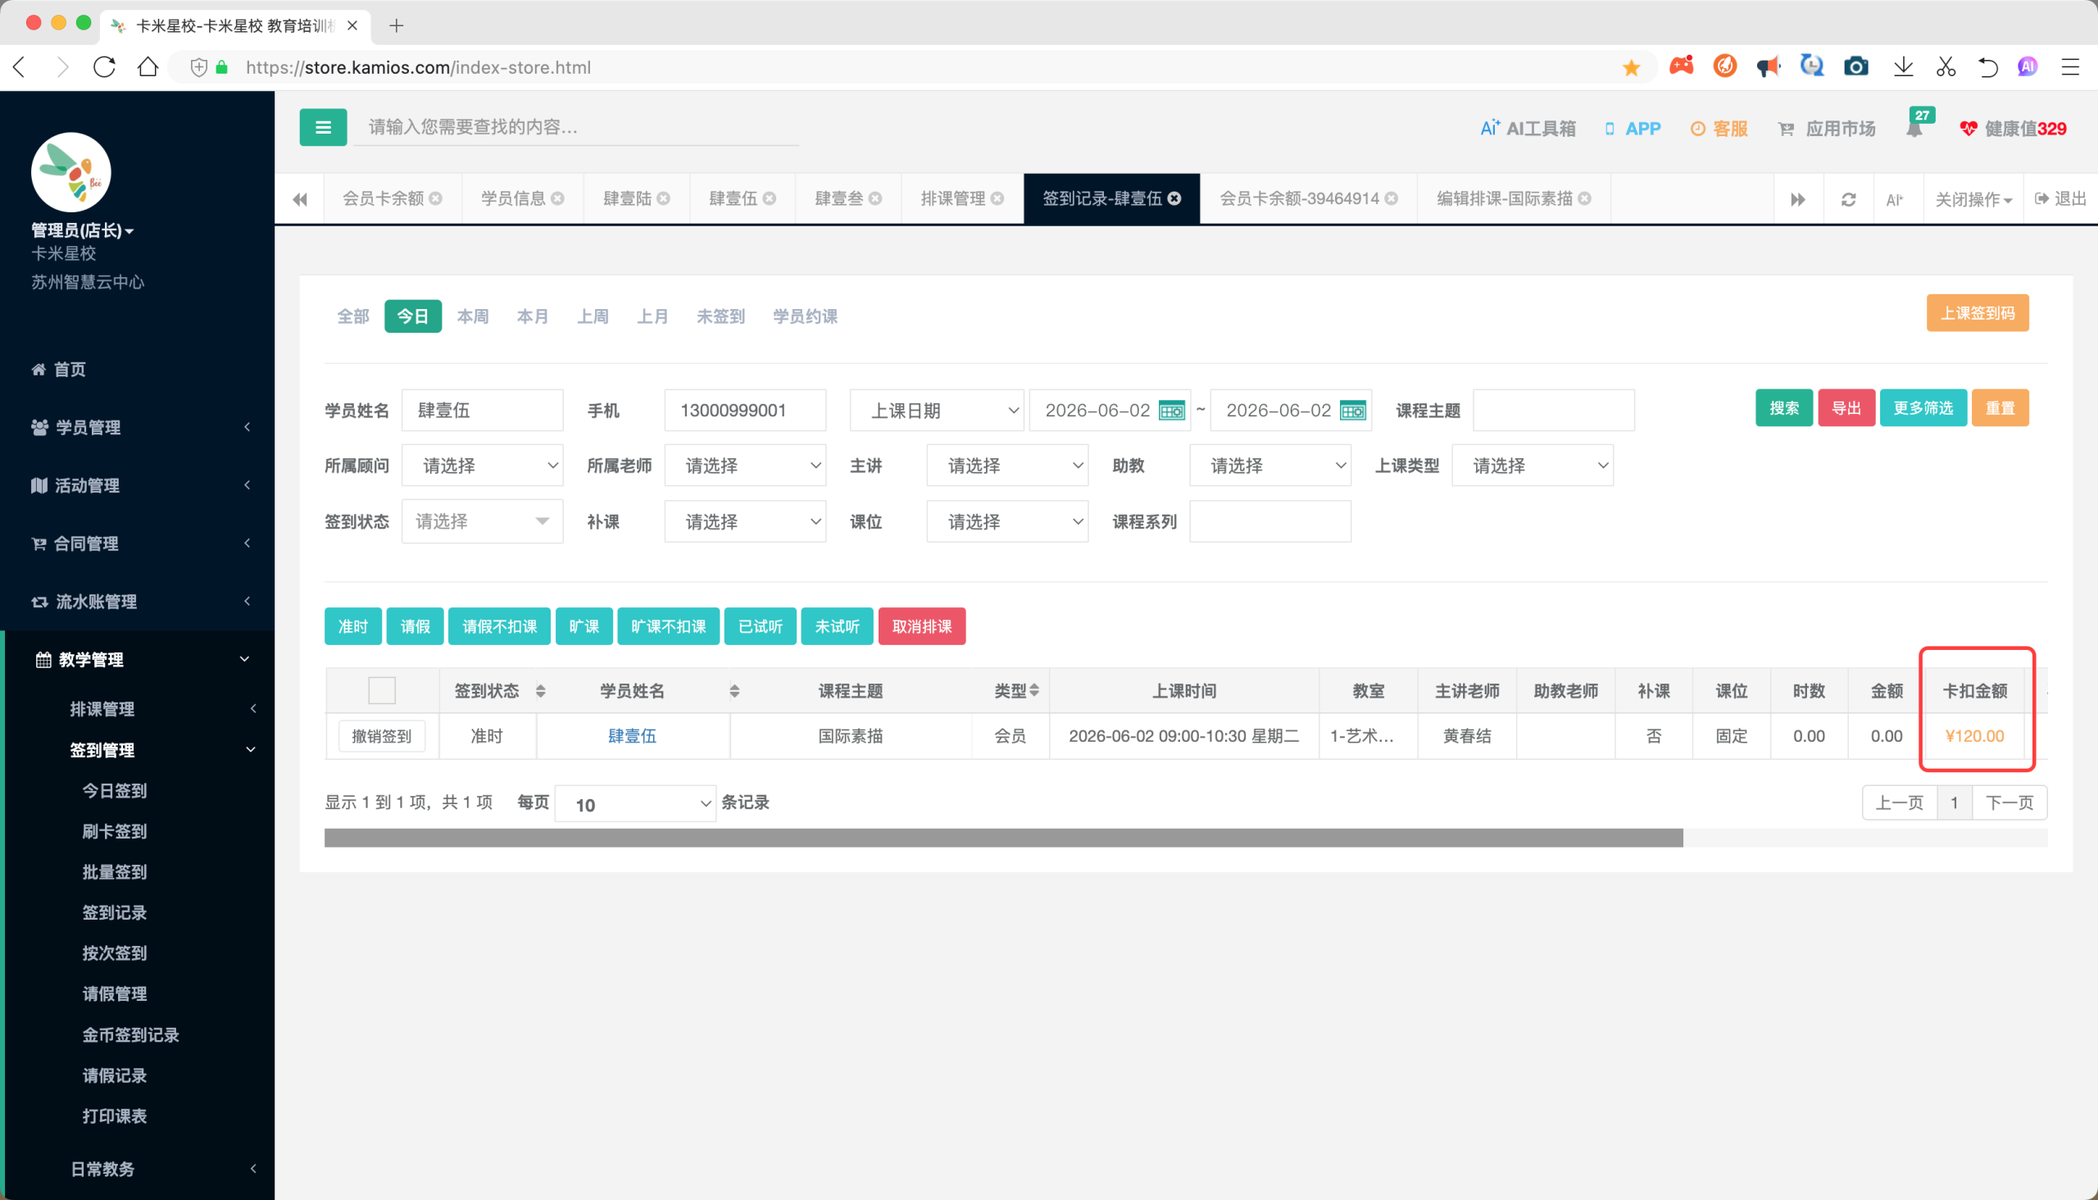Select the 未签到 filter tab
The height and width of the screenshot is (1200, 2098).
click(x=720, y=316)
